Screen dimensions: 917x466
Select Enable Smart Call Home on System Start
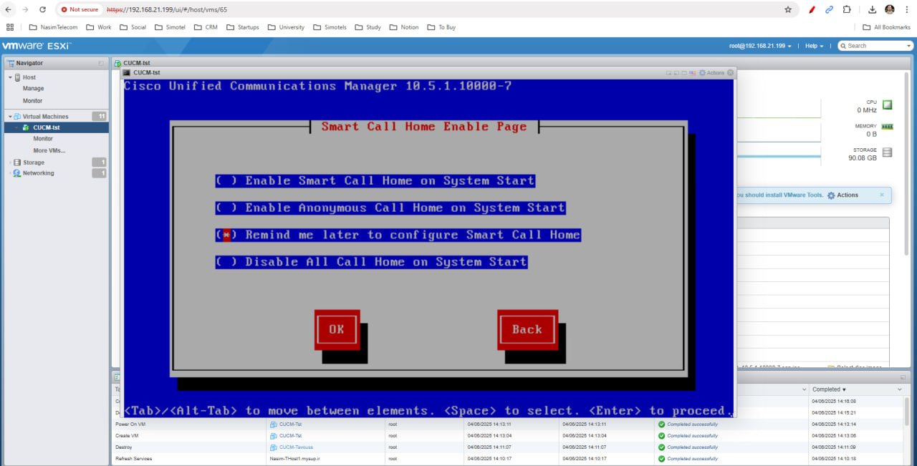pyautogui.click(x=375, y=181)
